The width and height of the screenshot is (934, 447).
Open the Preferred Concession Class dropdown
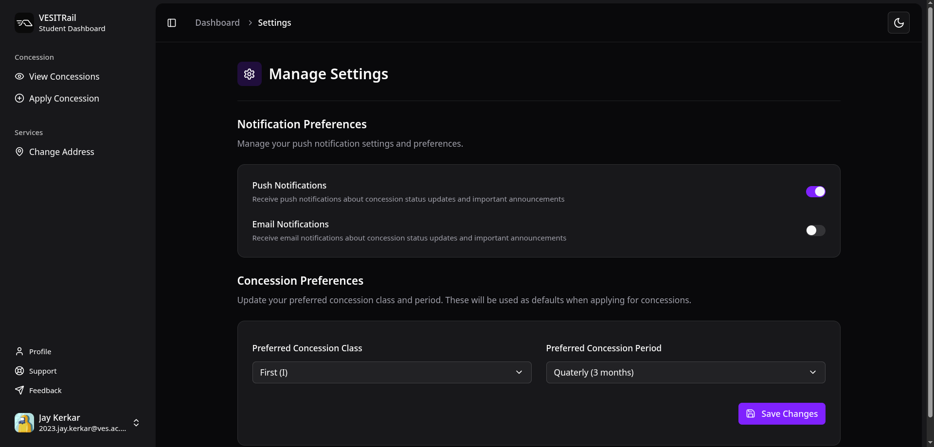[x=392, y=372]
